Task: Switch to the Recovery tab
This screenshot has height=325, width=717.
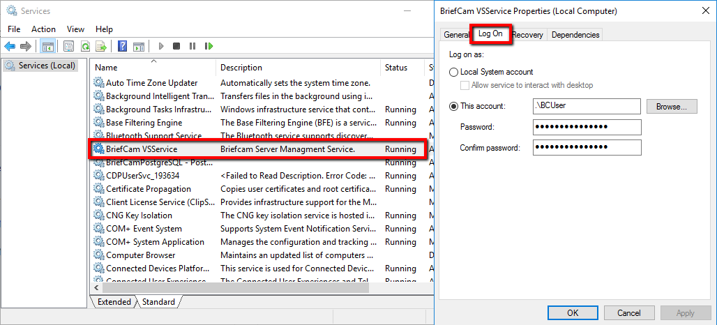Action: pyautogui.click(x=528, y=35)
